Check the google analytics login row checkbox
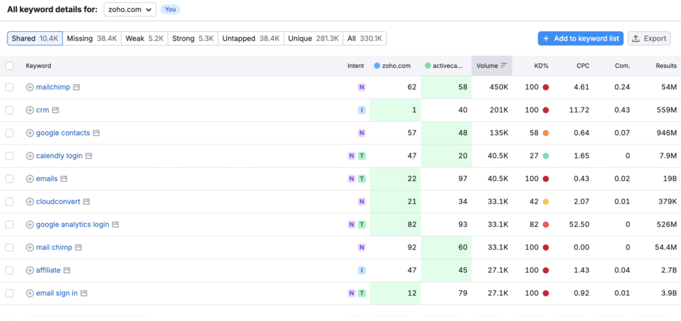 coord(9,224)
